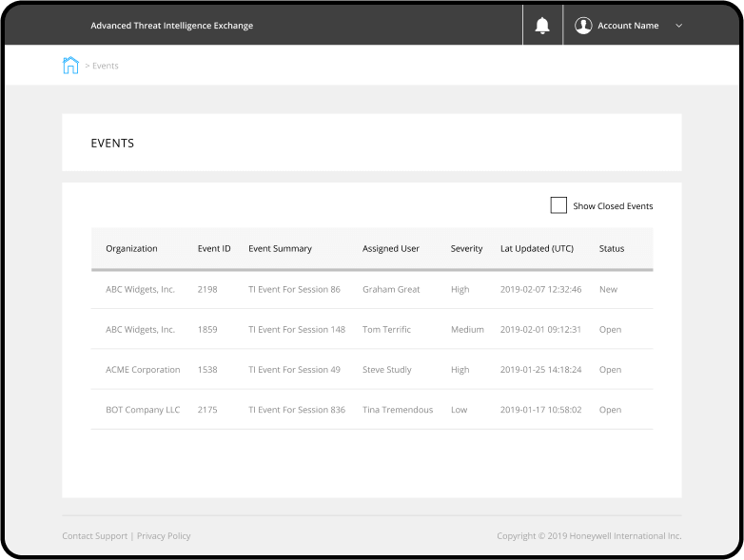Click Open status for BOT Company LLC
This screenshot has width=744, height=560.
pyautogui.click(x=610, y=410)
